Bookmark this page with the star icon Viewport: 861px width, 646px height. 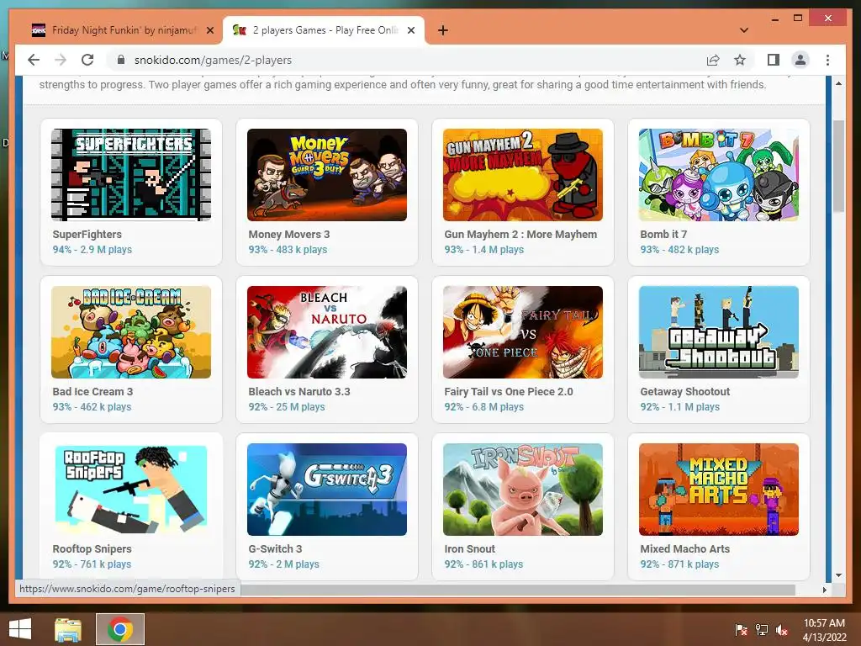[x=740, y=60]
